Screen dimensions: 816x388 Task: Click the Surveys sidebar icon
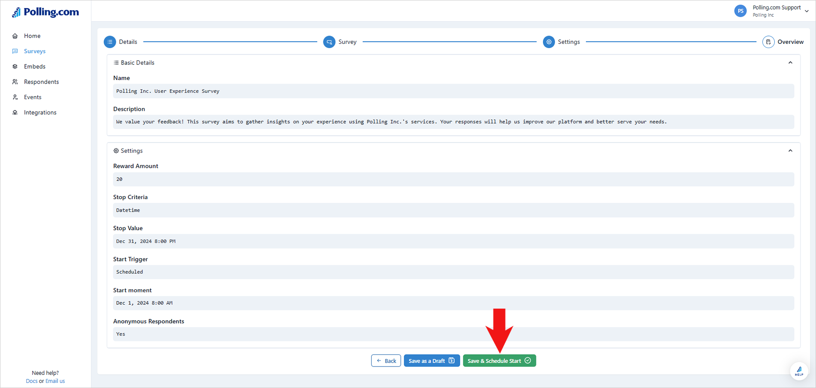click(x=15, y=51)
